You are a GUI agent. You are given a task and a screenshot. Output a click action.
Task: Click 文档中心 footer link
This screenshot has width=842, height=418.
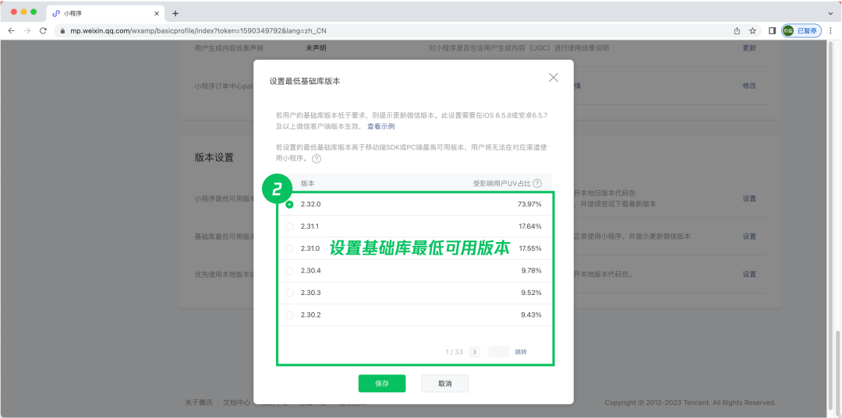pos(237,402)
